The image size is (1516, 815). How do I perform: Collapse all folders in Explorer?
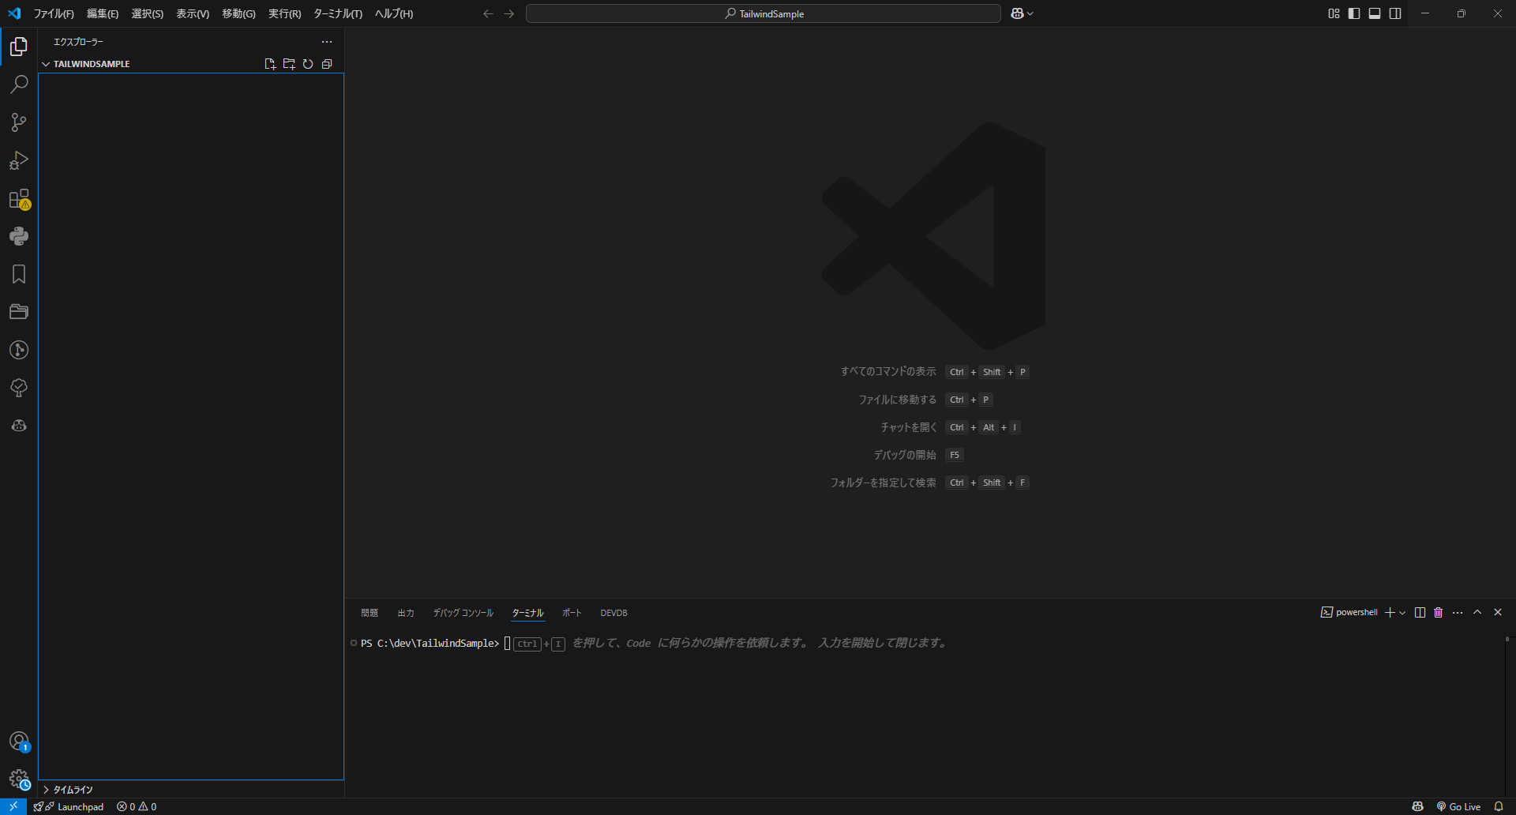327,64
